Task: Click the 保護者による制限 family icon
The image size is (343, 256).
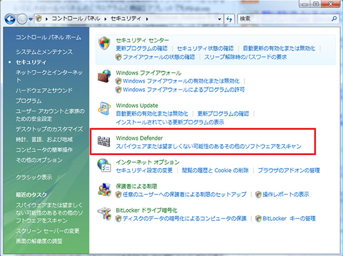Action: 104,189
